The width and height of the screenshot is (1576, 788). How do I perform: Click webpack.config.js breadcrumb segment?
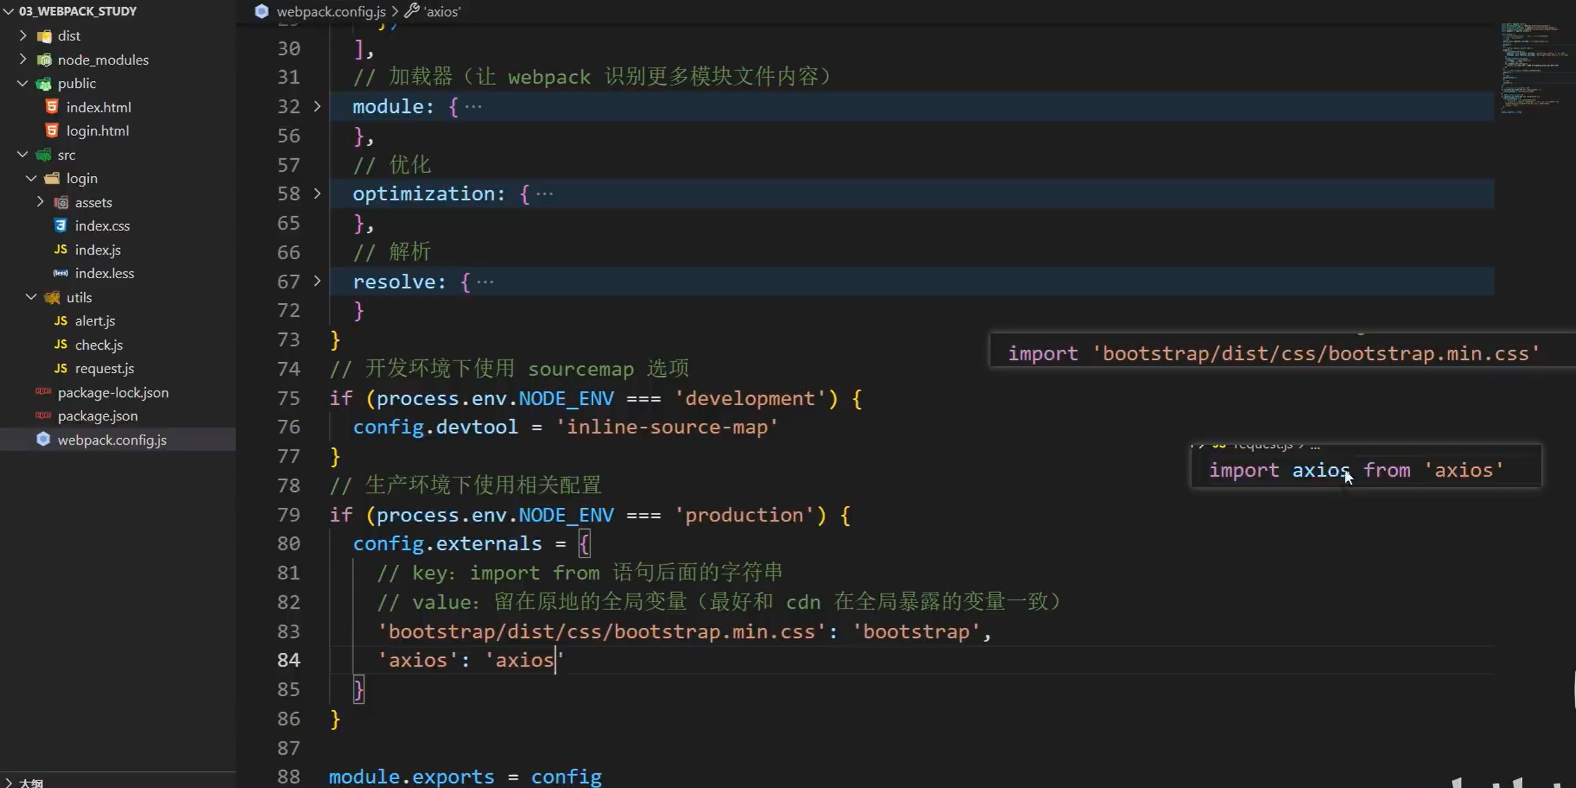coord(330,11)
